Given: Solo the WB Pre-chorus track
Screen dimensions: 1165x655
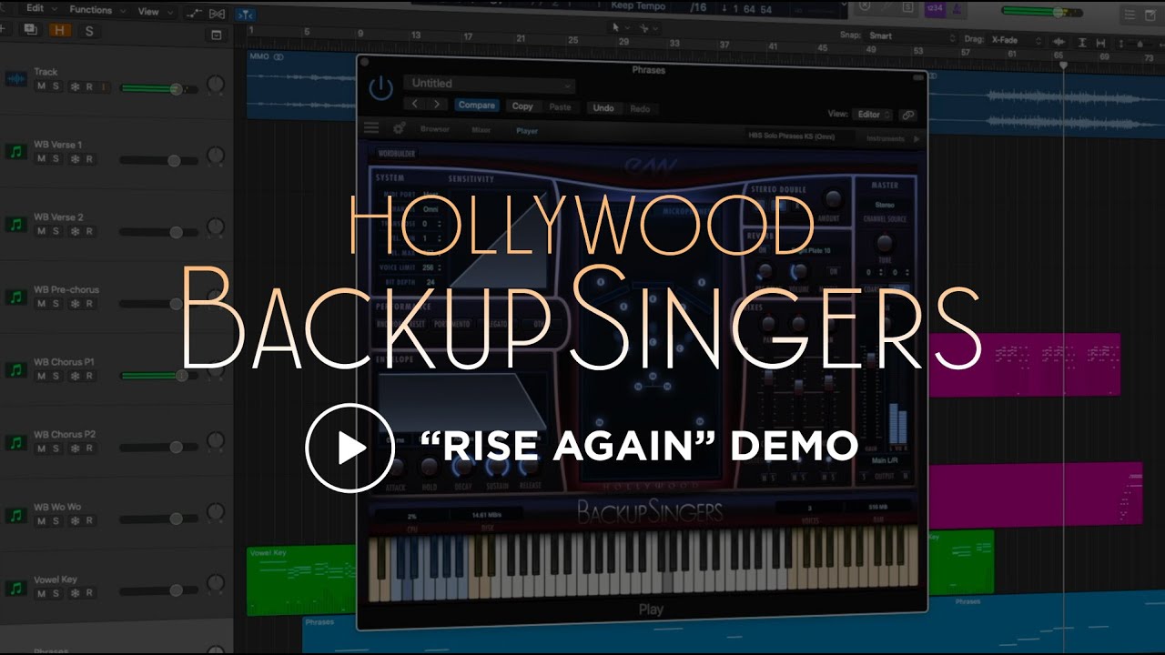Looking at the screenshot, I should 56,304.
